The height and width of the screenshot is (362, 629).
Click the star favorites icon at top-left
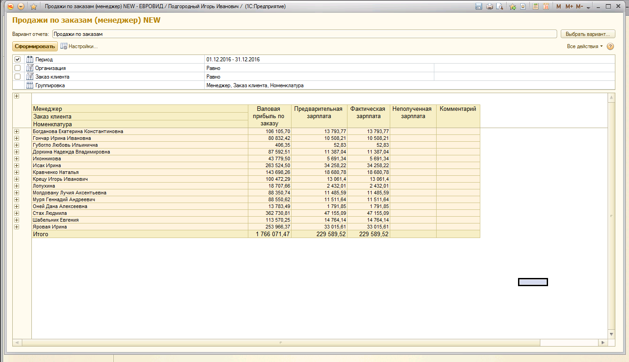33,6
